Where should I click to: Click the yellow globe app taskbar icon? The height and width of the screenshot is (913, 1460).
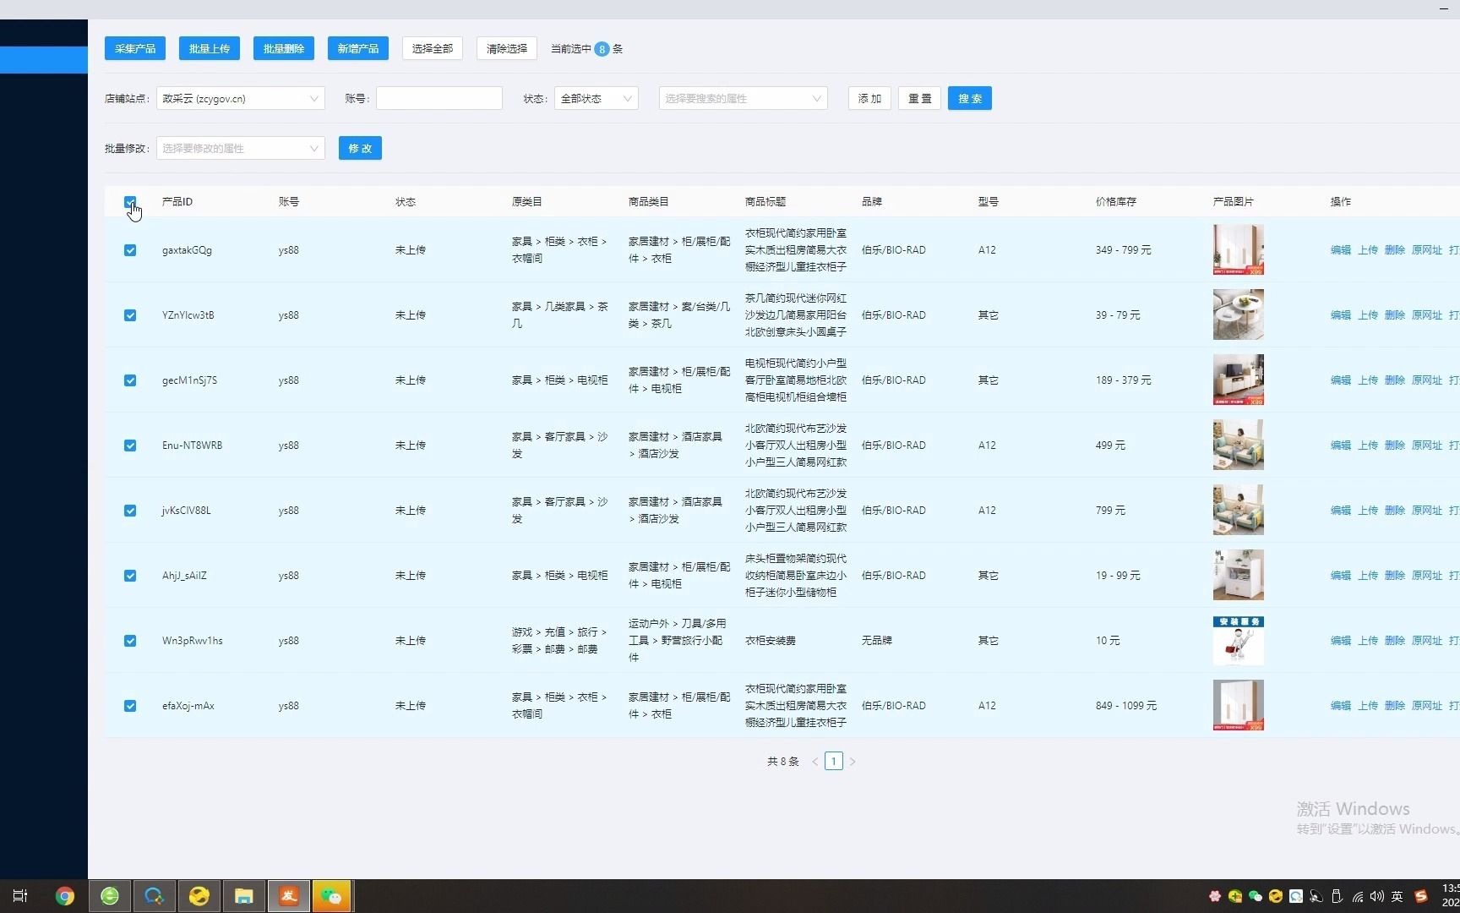point(199,896)
